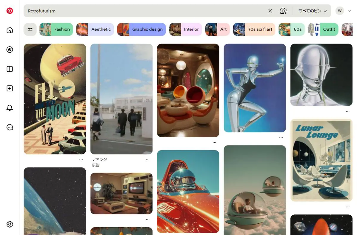Open the chrome robot head pin
357x235 pixels.
click(321, 75)
